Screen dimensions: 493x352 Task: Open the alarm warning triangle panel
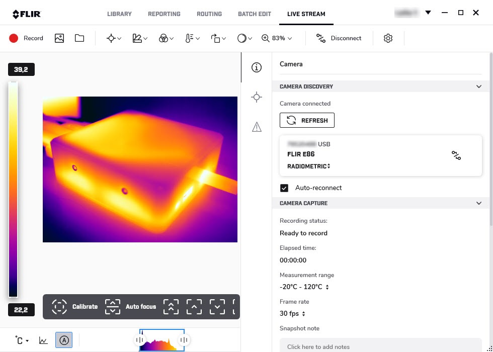pyautogui.click(x=257, y=127)
